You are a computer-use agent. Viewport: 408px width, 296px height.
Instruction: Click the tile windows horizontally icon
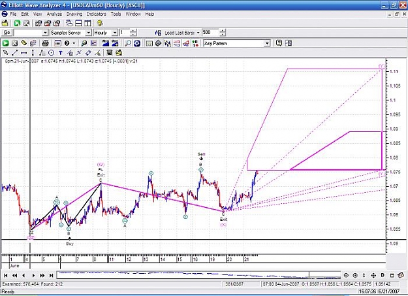click(78, 23)
